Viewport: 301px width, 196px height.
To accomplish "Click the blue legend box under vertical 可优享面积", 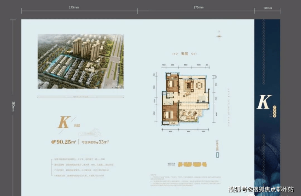I will [218, 155].
